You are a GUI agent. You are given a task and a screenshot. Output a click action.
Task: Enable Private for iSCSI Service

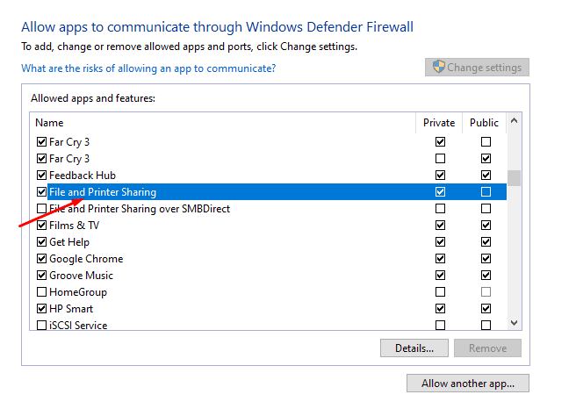click(440, 325)
